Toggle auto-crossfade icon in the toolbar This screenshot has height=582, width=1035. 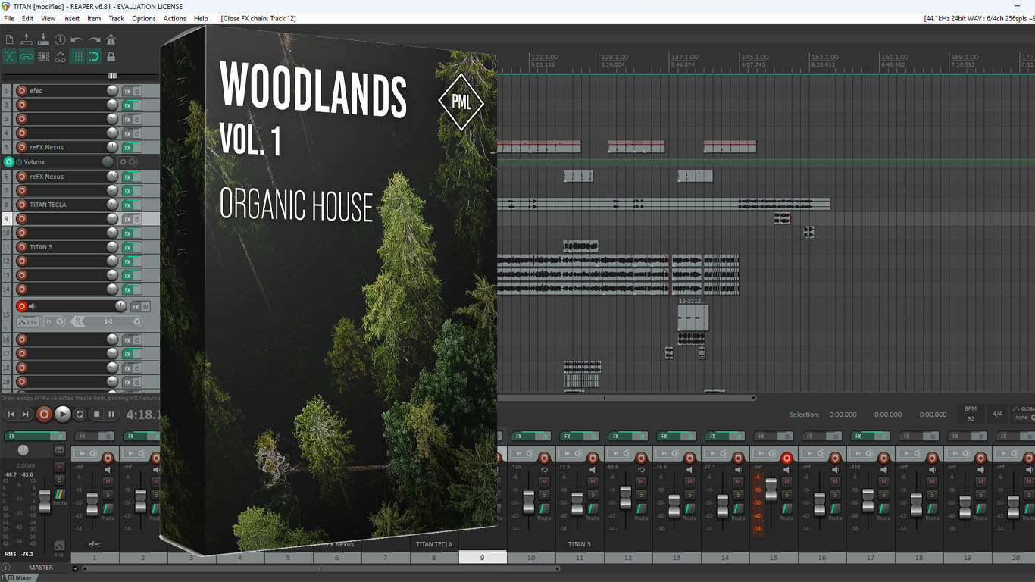pyautogui.click(x=10, y=56)
